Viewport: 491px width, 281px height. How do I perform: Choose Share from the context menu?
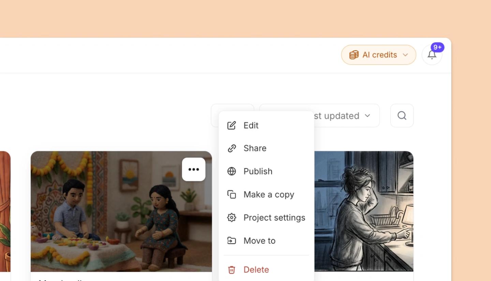[266, 148]
